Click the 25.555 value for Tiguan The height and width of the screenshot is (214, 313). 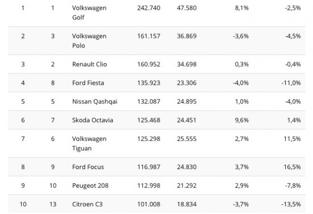[187, 139]
